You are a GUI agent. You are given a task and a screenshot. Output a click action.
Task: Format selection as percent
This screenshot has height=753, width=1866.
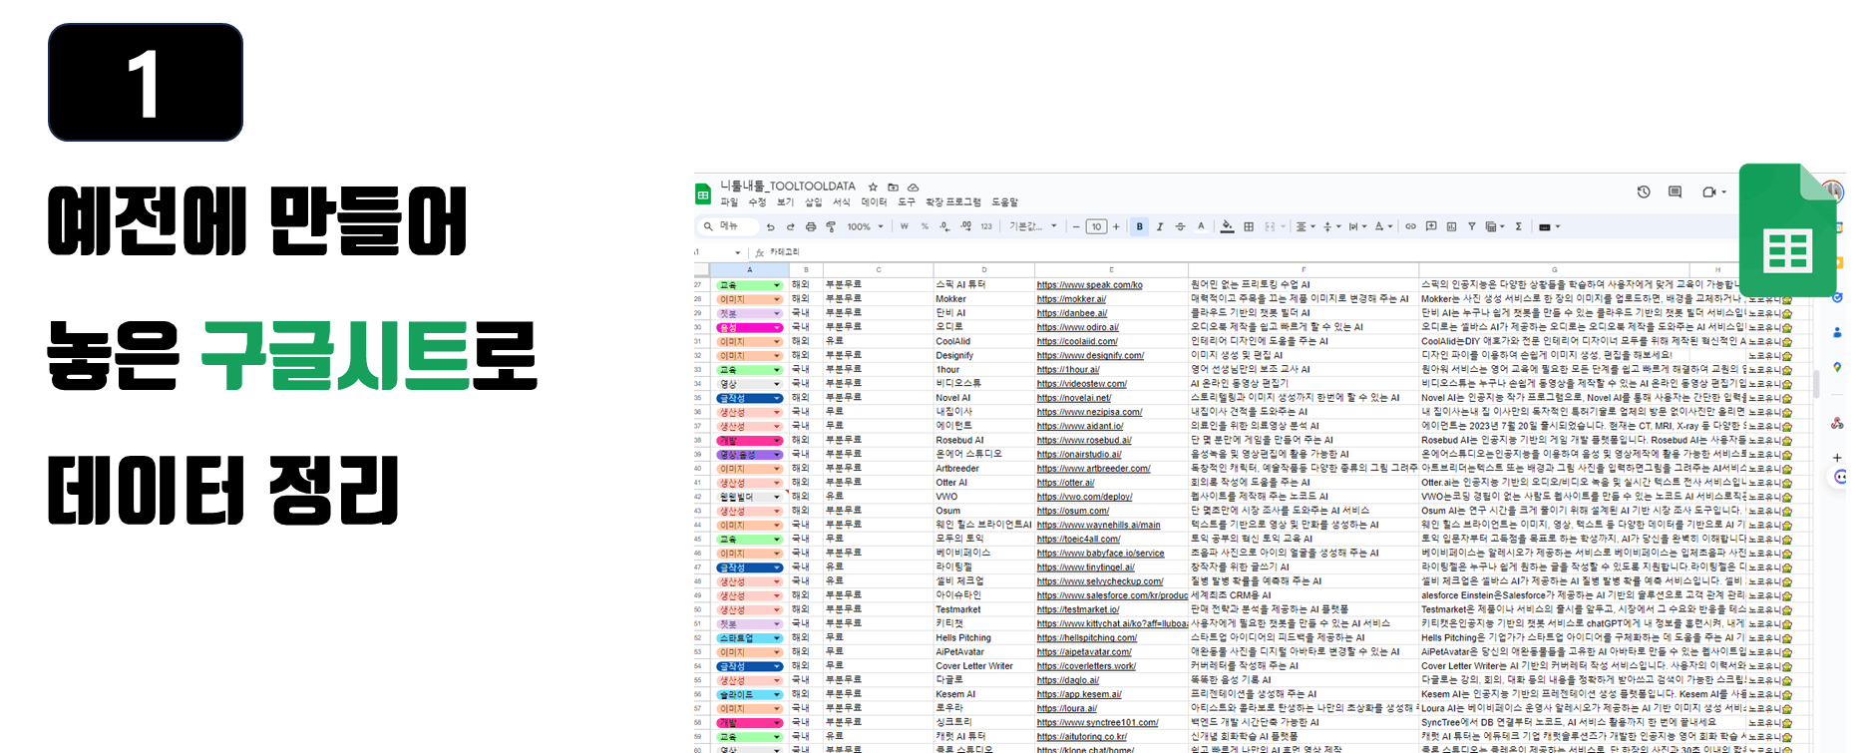(925, 226)
